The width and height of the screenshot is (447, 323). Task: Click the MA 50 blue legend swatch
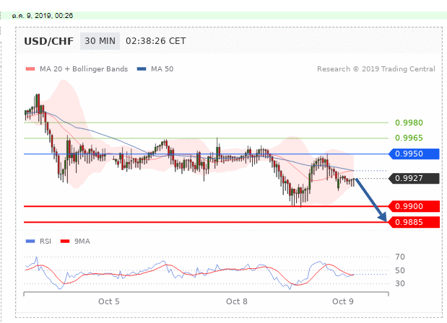click(x=142, y=69)
